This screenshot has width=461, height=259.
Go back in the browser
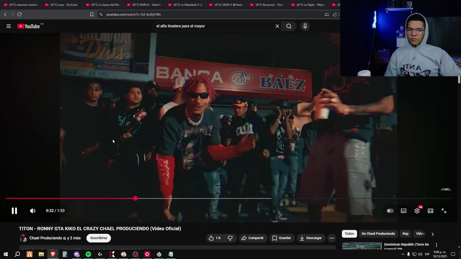click(5, 14)
